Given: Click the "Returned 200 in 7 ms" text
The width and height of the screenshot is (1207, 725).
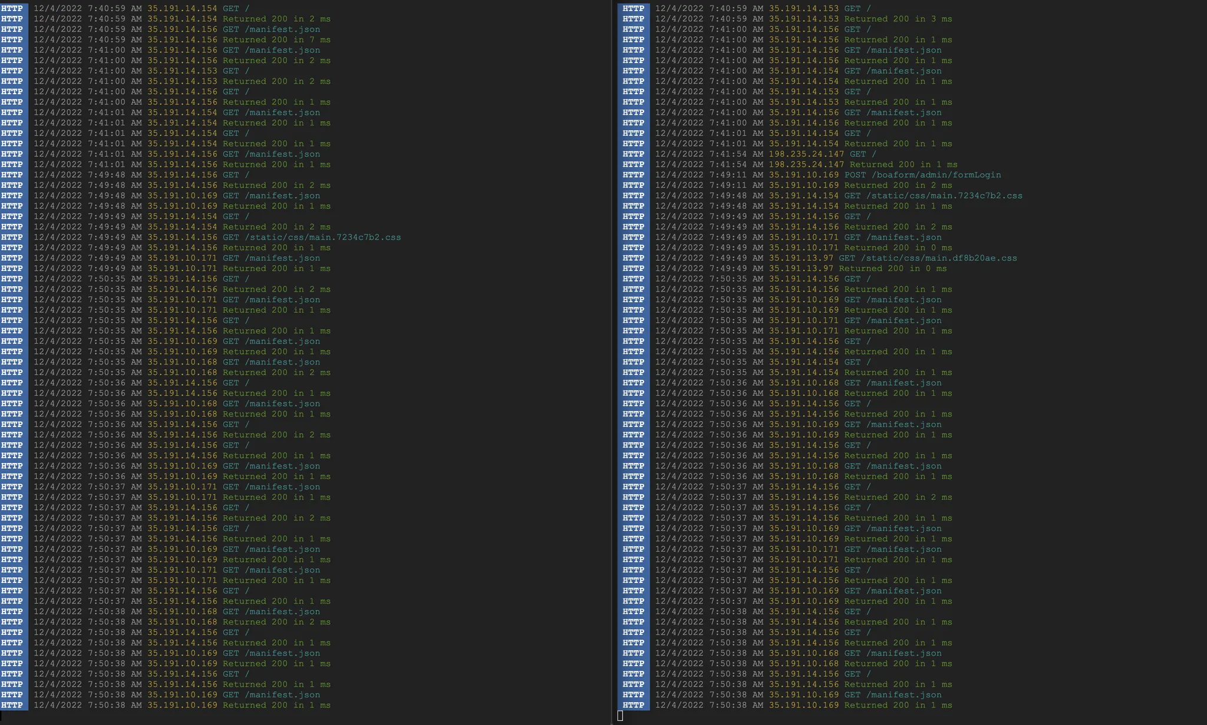Looking at the screenshot, I should (x=276, y=40).
